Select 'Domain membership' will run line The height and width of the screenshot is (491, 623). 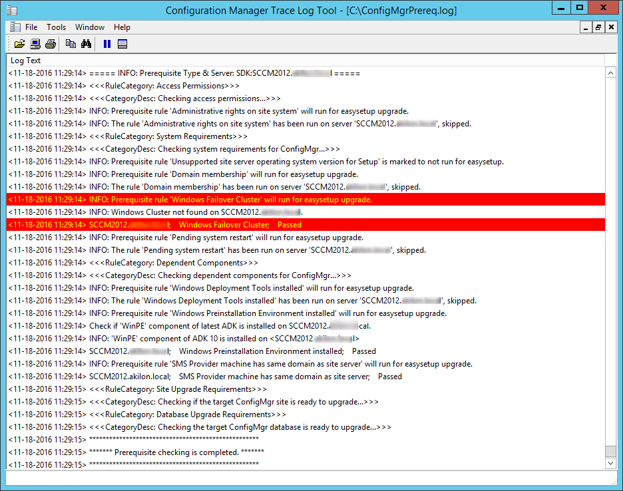(306, 174)
